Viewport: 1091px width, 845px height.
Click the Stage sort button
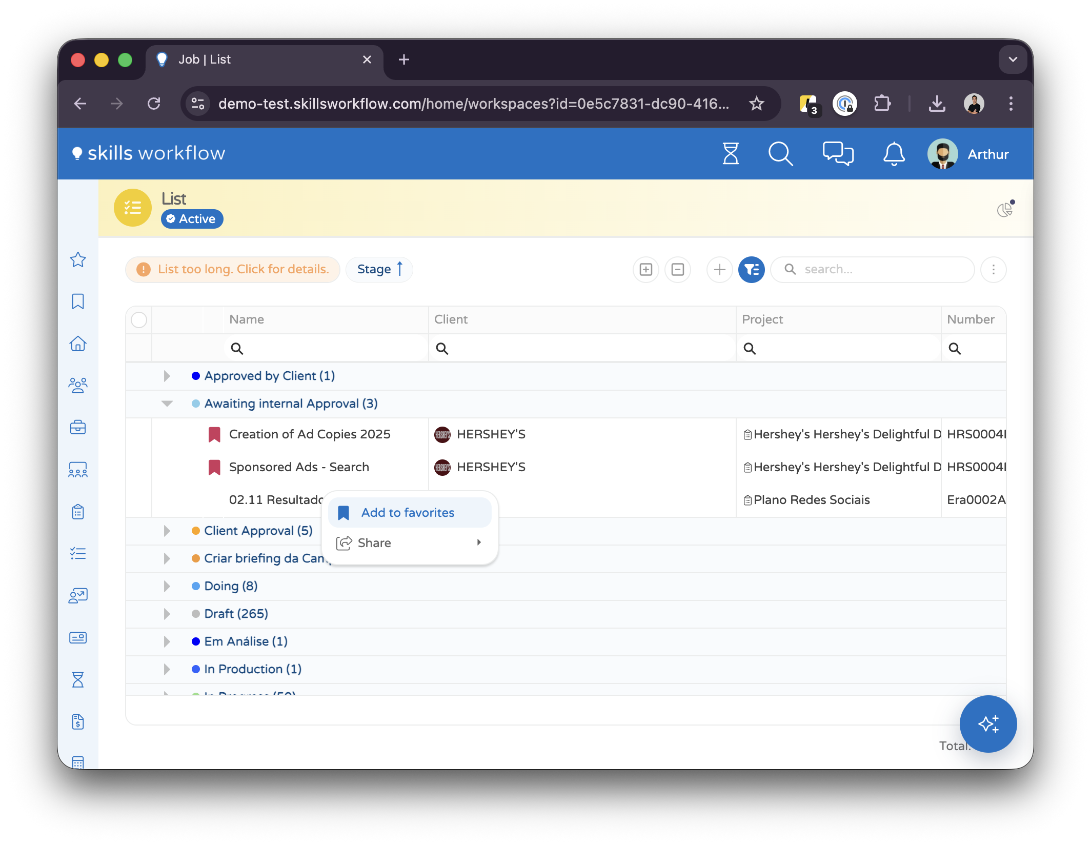[379, 269]
